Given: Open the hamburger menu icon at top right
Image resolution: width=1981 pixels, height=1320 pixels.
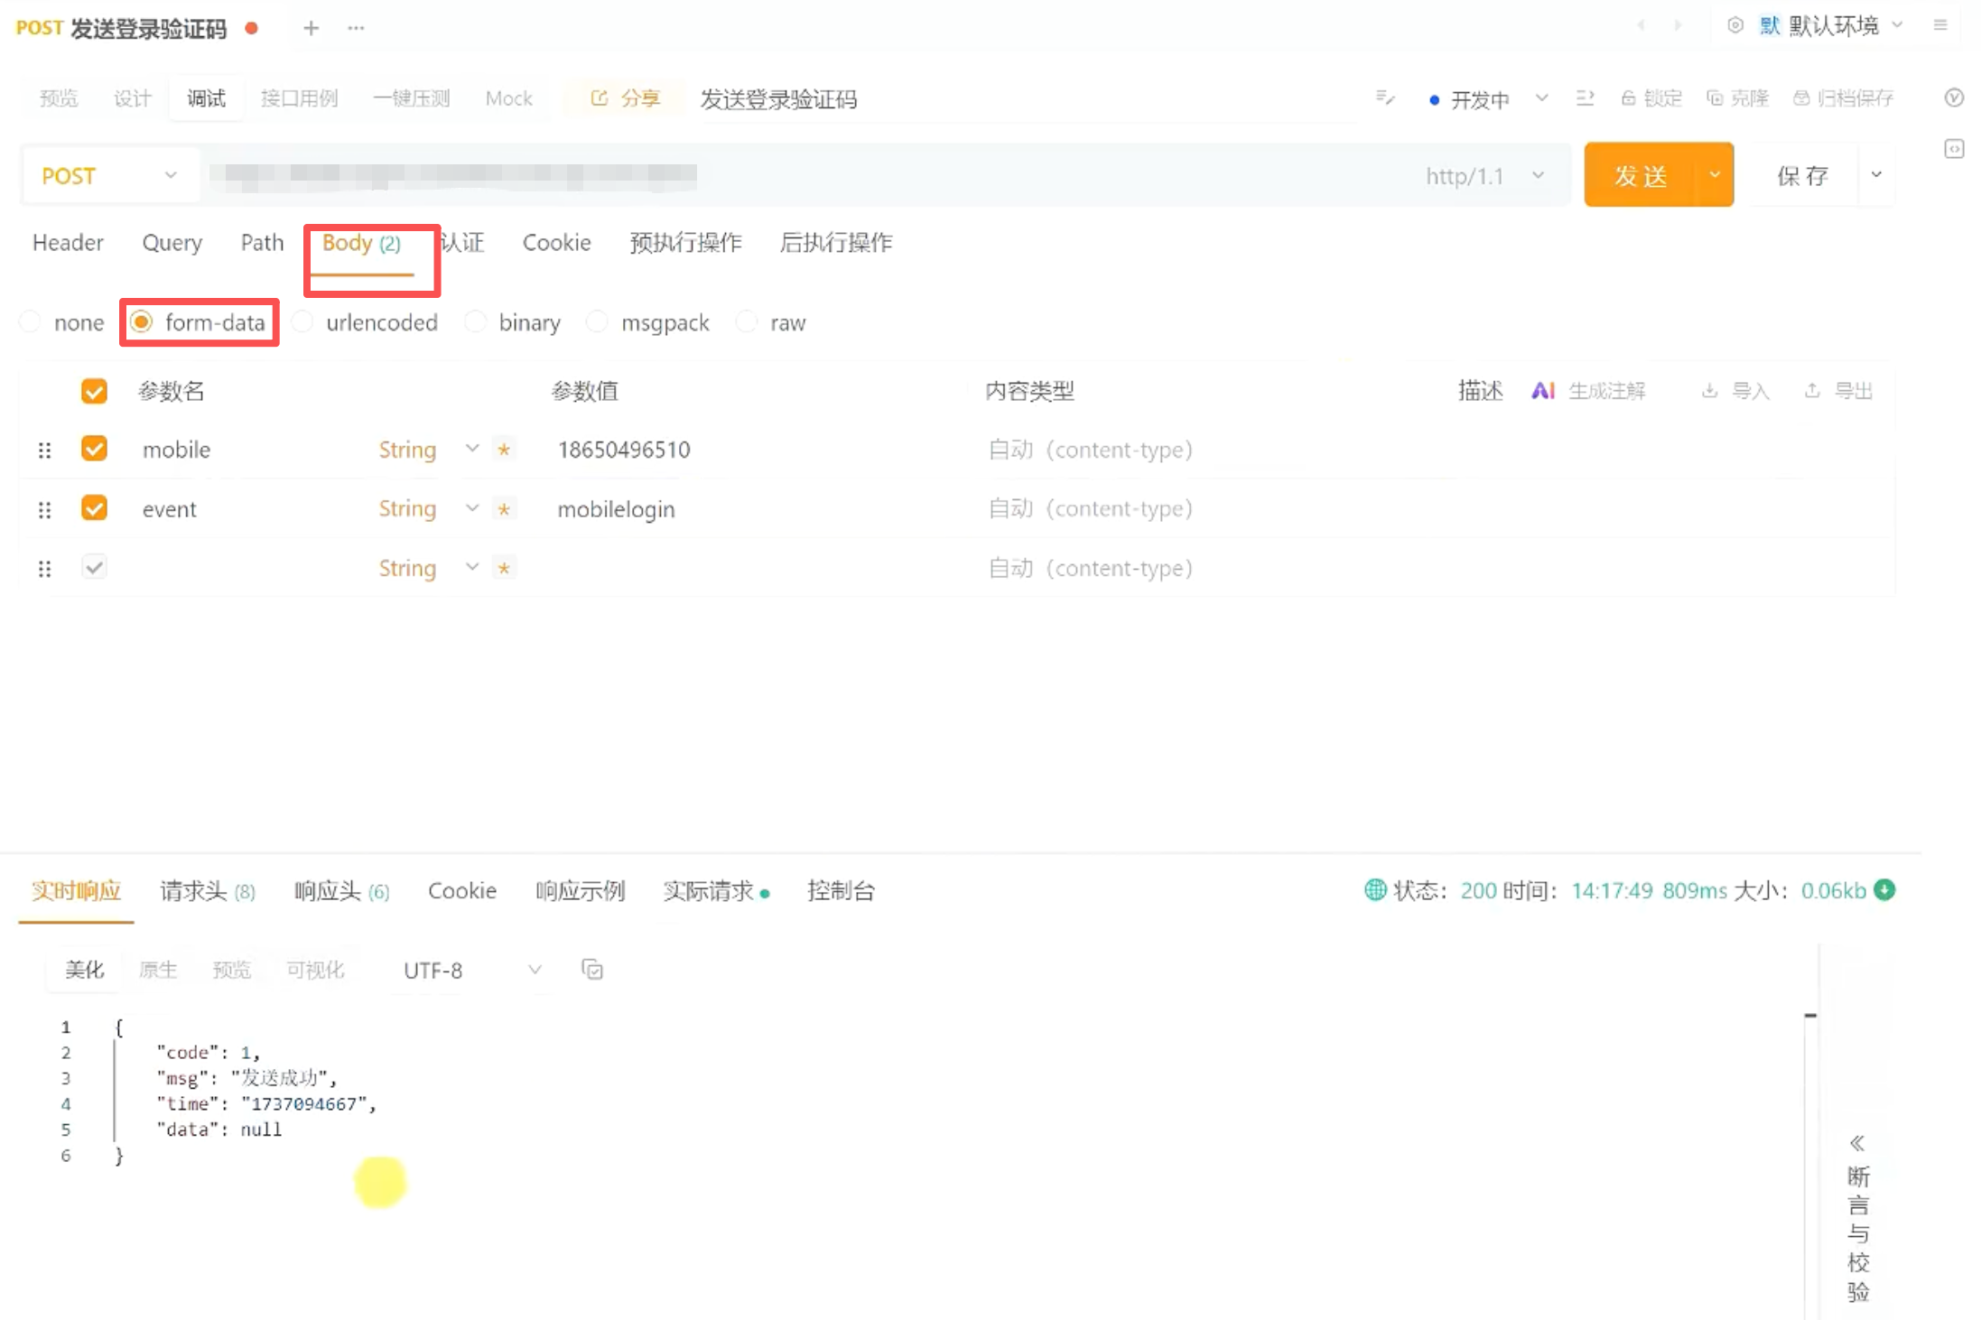Looking at the screenshot, I should pyautogui.click(x=1940, y=25).
